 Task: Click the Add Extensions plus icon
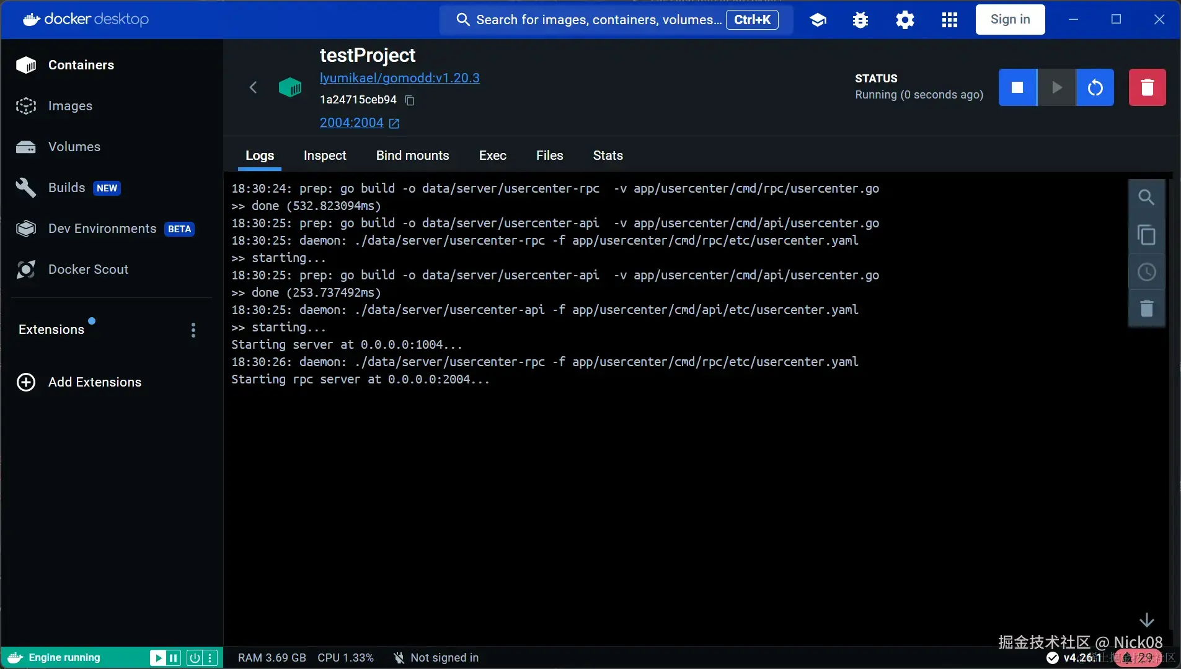coord(26,382)
